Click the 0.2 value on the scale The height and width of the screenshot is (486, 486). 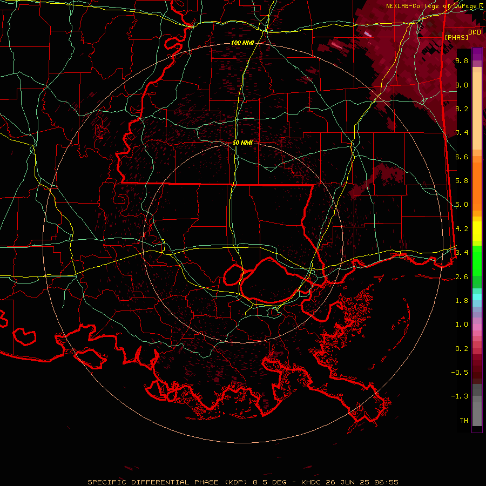coord(462,349)
